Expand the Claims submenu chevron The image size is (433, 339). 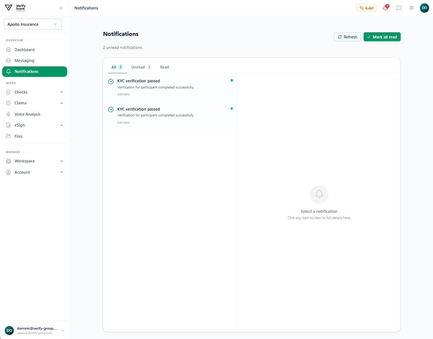pyautogui.click(x=62, y=103)
